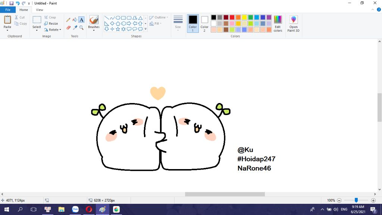Open taskbar Search magnifier
The height and width of the screenshot is (215, 382).
pos(20,209)
